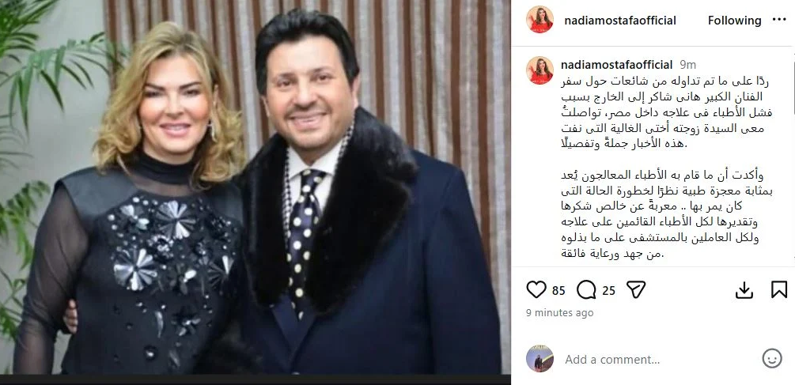Like the post with the heart icon
Image resolution: width=795 pixels, height=385 pixels.
536,290
